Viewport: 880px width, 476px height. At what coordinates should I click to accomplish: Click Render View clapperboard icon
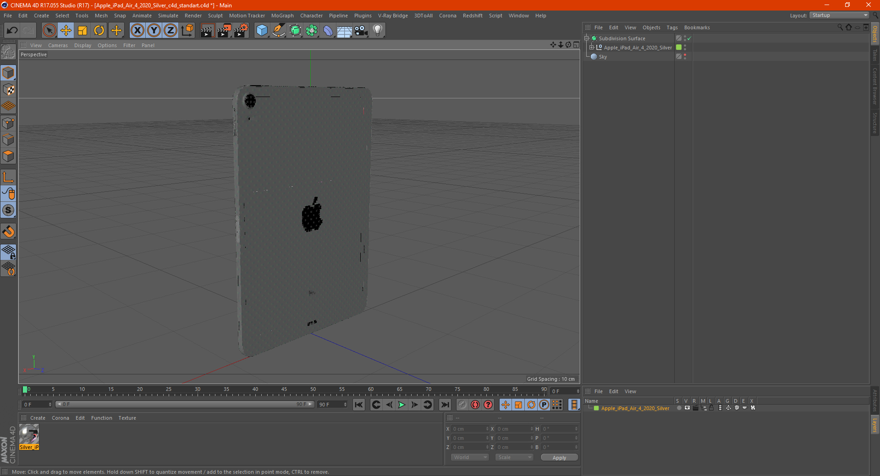(x=207, y=31)
